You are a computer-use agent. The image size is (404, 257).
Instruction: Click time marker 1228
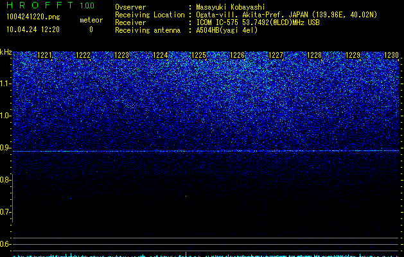tap(314, 55)
